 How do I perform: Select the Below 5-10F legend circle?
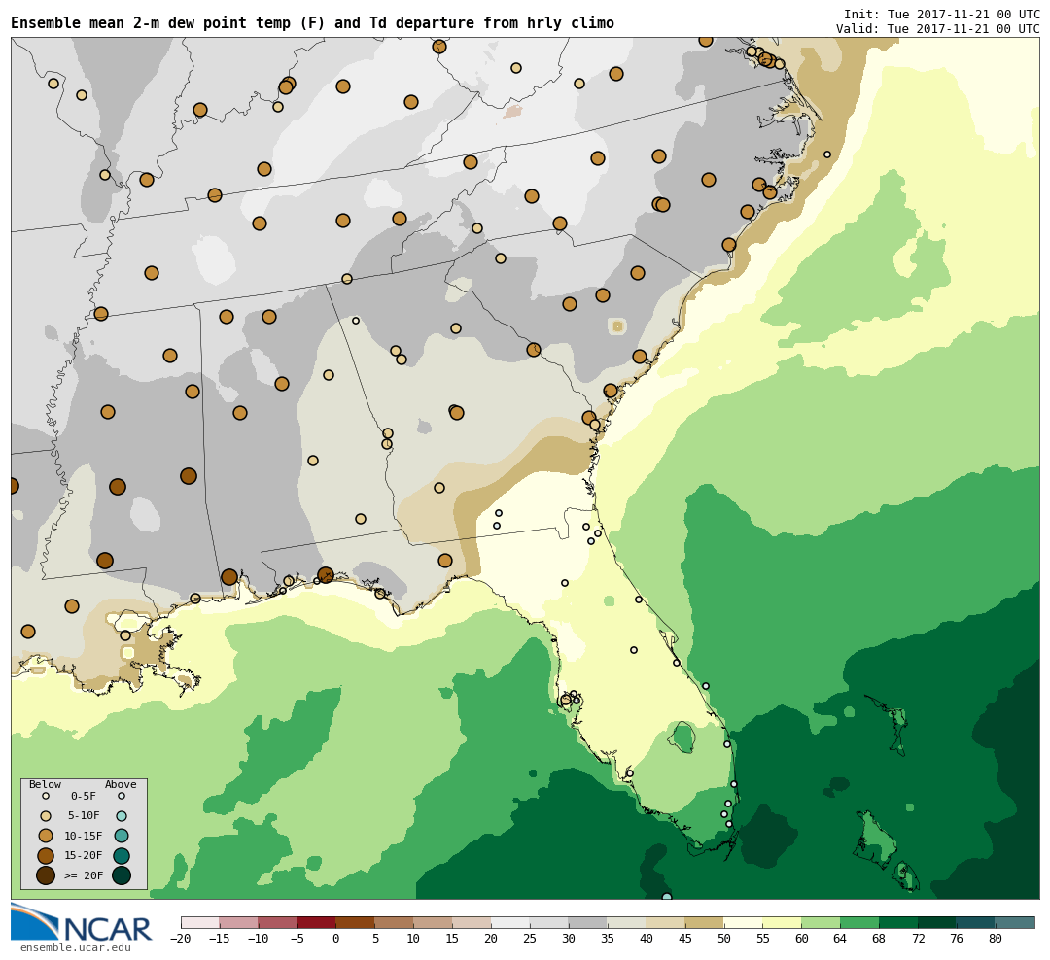click(x=46, y=816)
